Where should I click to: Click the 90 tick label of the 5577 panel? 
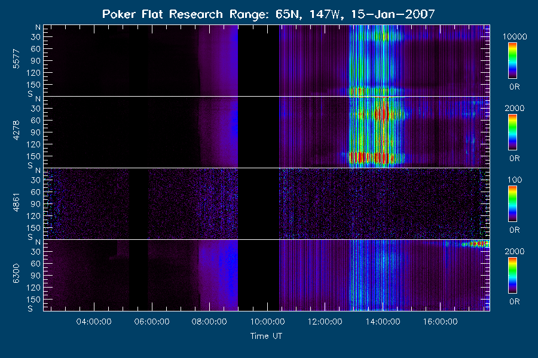coord(36,61)
